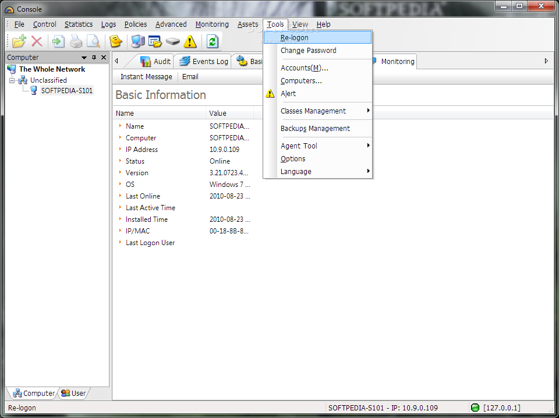Open Backups Management menu entry
This screenshot has width=559, height=418.
[x=318, y=128]
